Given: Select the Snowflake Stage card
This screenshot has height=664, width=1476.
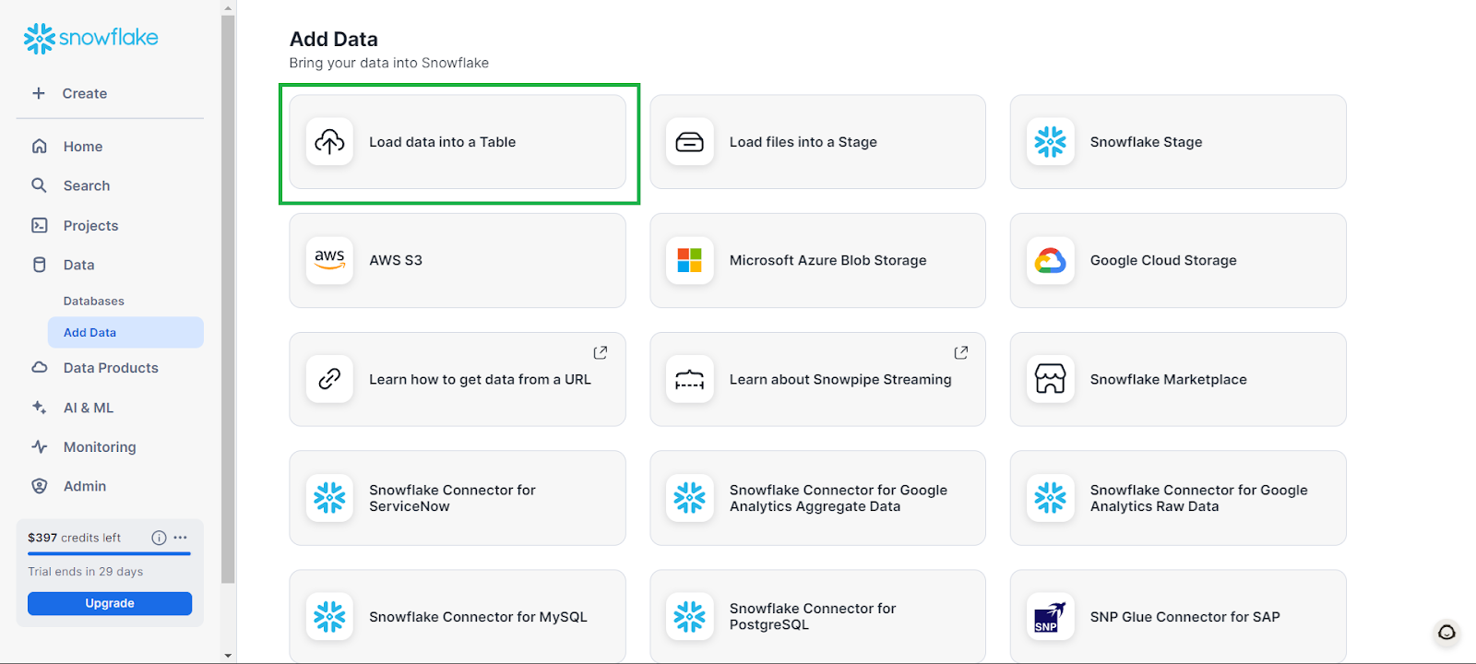Looking at the screenshot, I should [x=1178, y=142].
